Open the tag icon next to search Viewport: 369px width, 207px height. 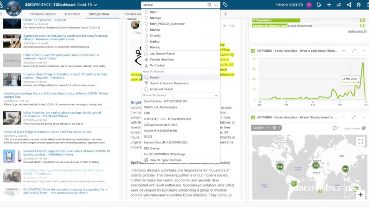225,5
